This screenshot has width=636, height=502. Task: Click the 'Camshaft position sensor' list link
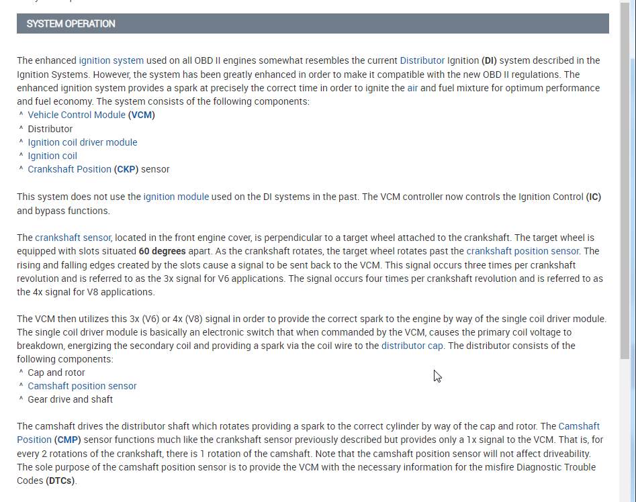pyautogui.click(x=82, y=386)
